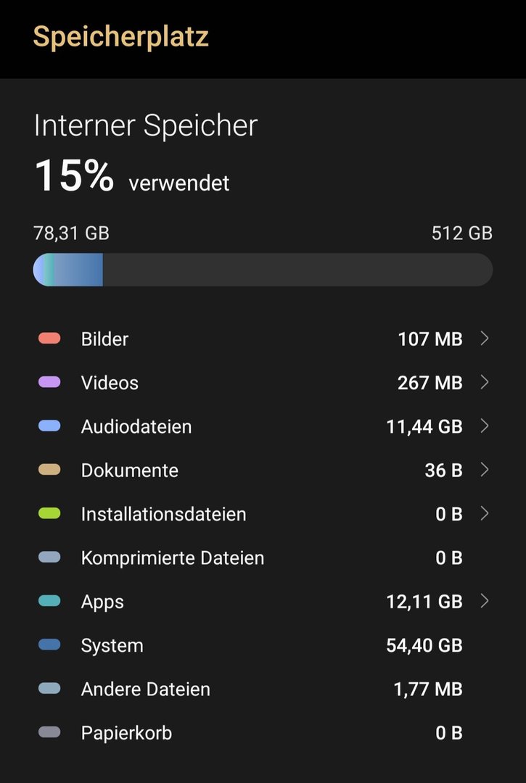Click the tan Dokumente color pill
Viewport: 526px width, 783px height.
[x=49, y=470]
